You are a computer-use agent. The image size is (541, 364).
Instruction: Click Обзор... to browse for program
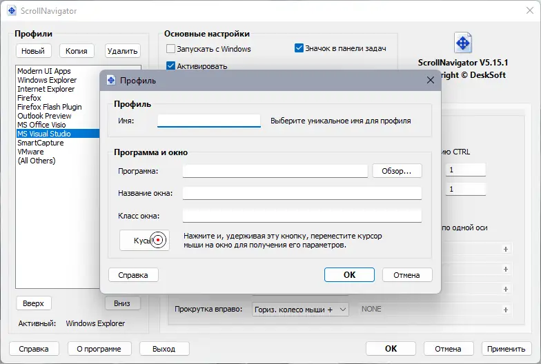pyautogui.click(x=397, y=171)
